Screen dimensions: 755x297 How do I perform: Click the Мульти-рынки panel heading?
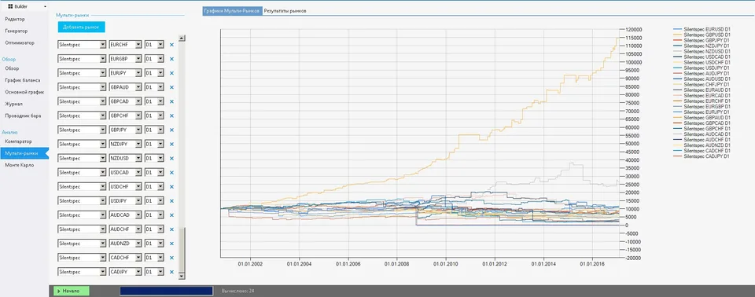pyautogui.click(x=72, y=16)
